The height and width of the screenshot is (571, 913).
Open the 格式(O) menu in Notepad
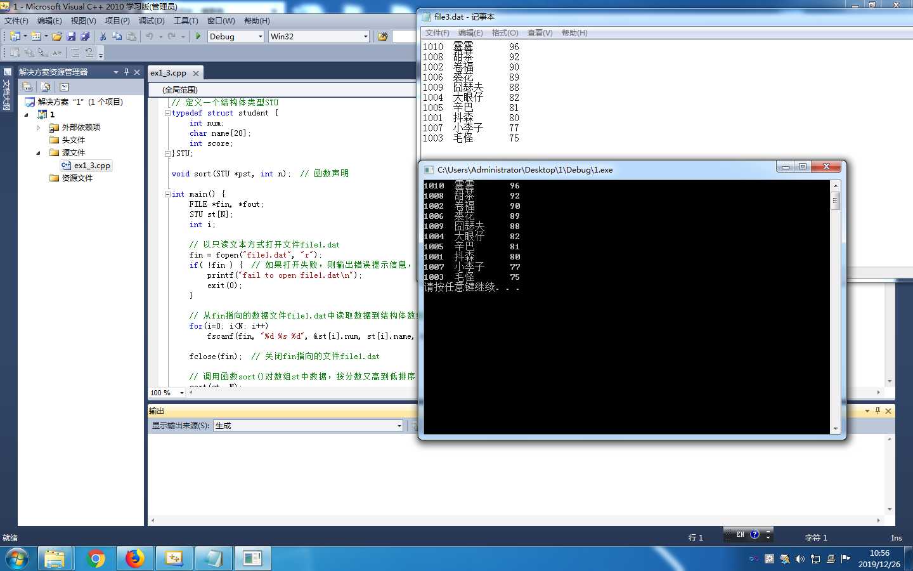tap(505, 33)
